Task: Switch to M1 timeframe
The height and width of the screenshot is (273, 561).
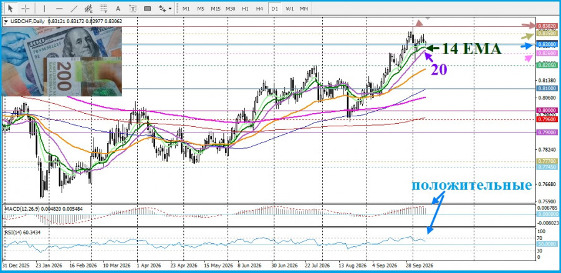Action: tap(186, 8)
